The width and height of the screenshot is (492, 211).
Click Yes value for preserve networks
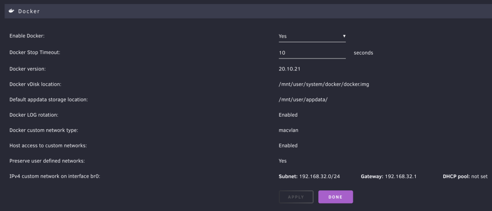click(283, 161)
